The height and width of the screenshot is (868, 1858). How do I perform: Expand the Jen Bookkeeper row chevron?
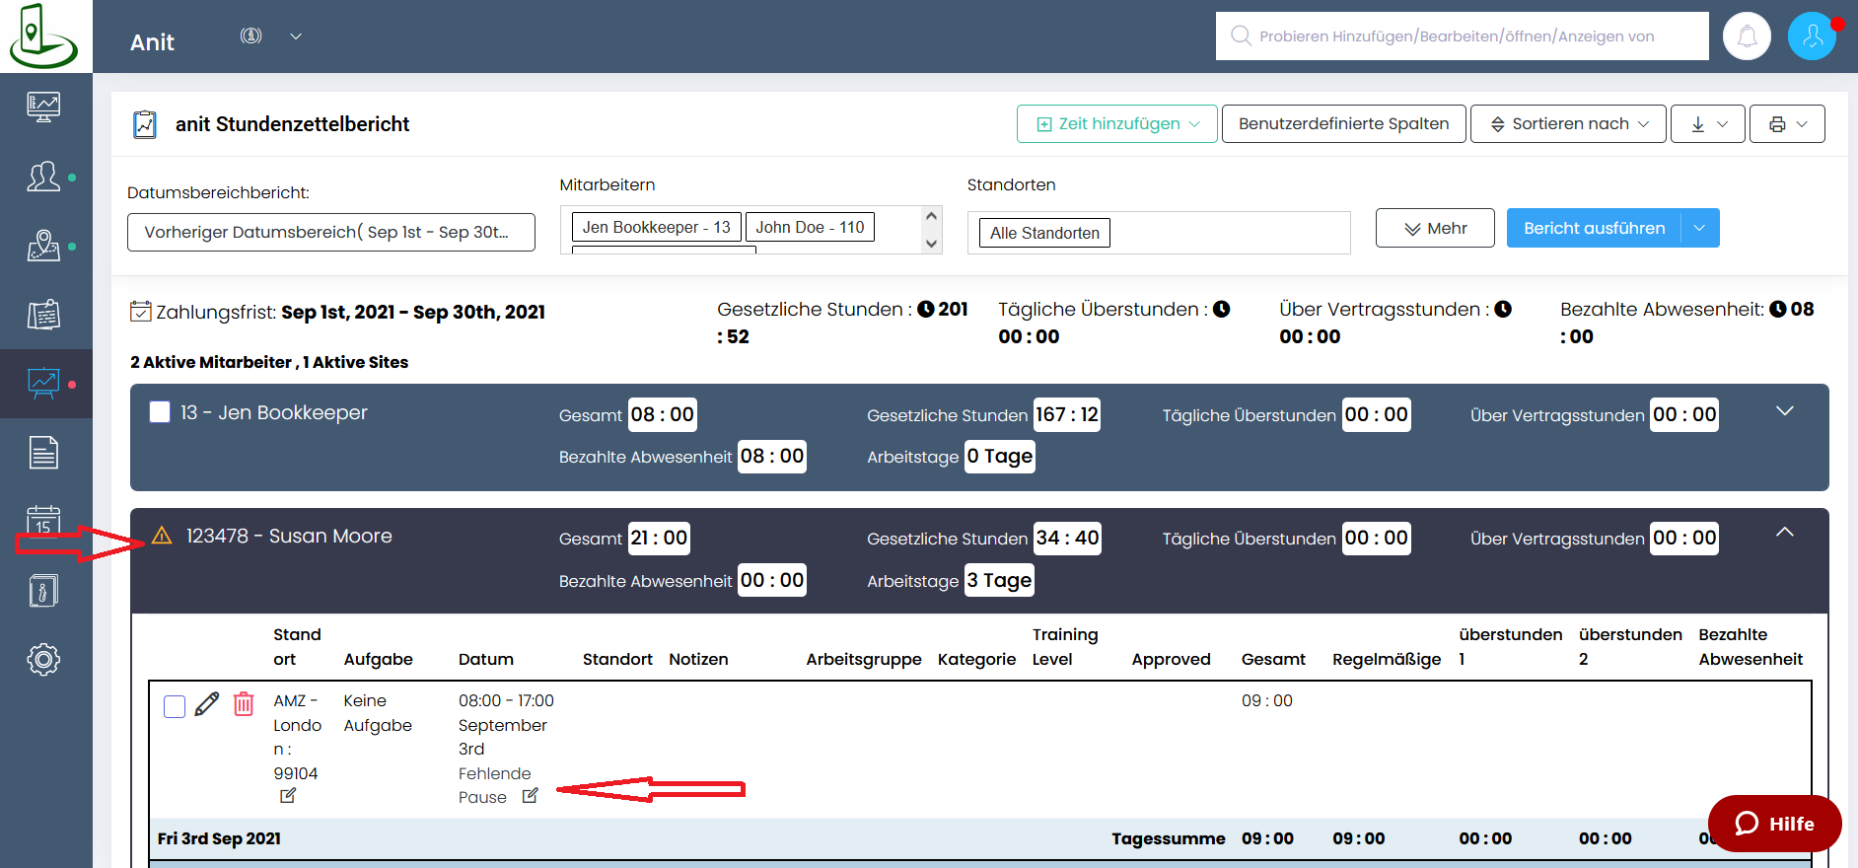coord(1784,411)
